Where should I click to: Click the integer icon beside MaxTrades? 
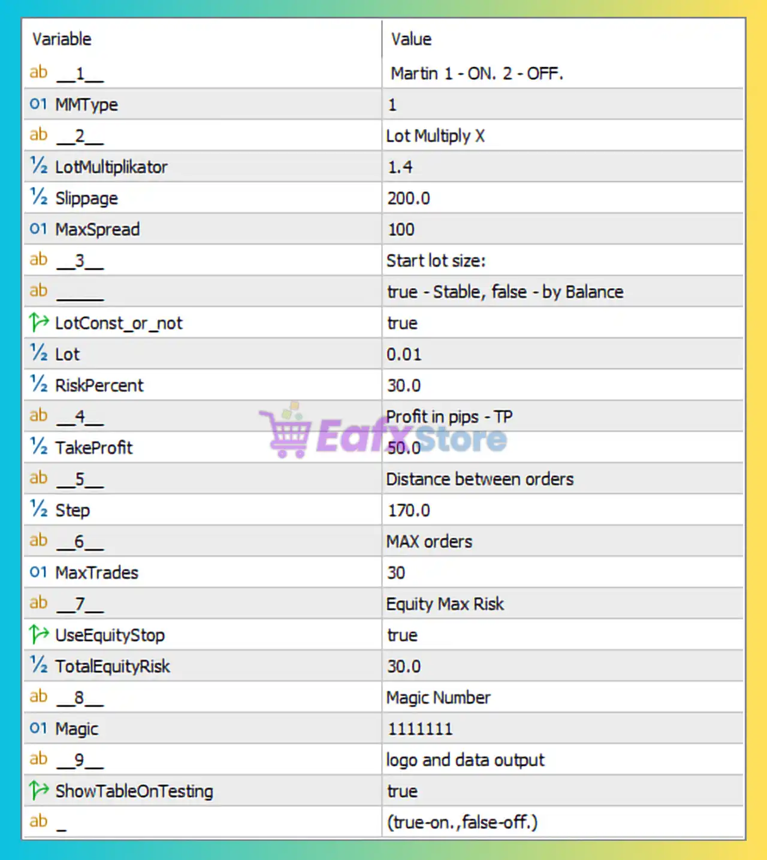point(38,572)
